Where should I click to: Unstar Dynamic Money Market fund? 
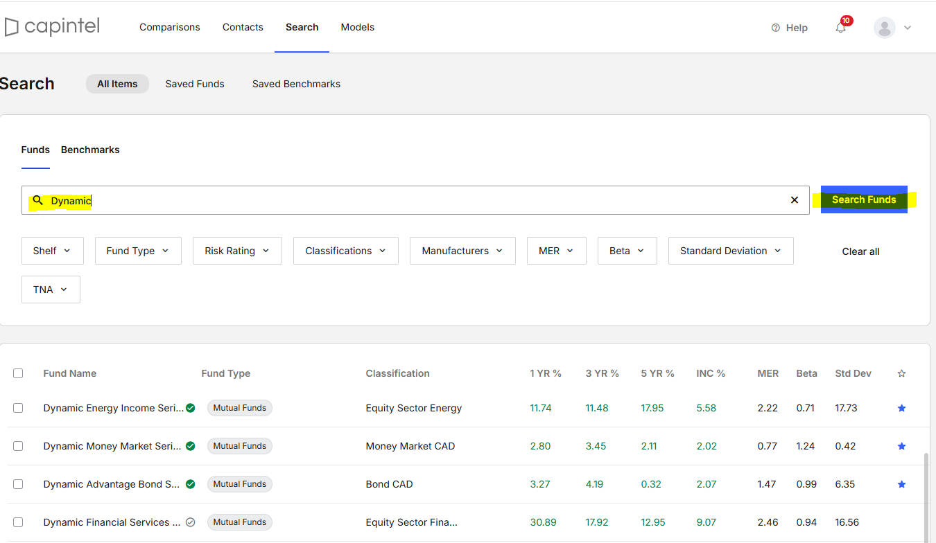coord(901,446)
